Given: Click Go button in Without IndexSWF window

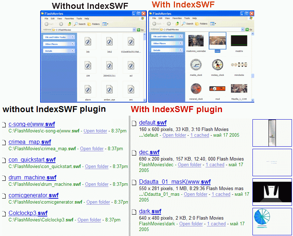Looking at the screenshot, I should 140,30.
